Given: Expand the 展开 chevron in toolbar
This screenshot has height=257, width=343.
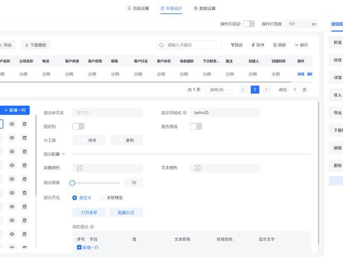Looking at the screenshot, I should [297, 45].
